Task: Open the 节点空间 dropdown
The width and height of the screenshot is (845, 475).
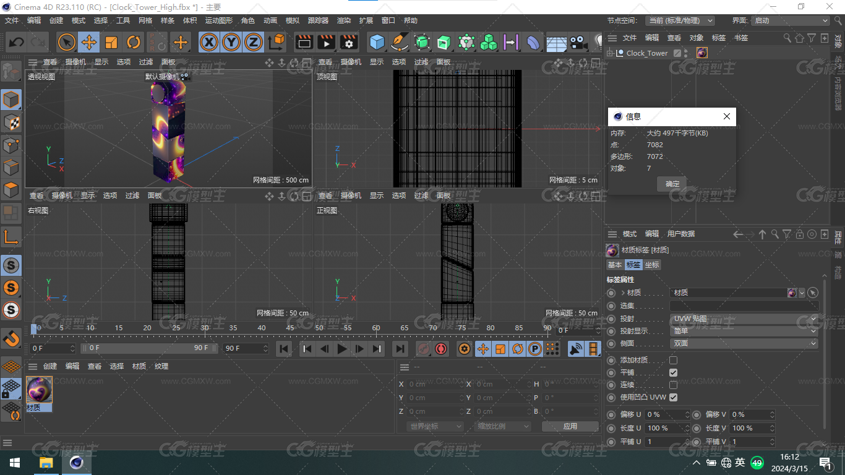Action: (x=680, y=20)
